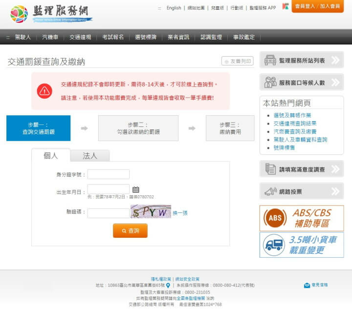
Task: Click the 意見信箱 text link
Action: click(x=320, y=285)
